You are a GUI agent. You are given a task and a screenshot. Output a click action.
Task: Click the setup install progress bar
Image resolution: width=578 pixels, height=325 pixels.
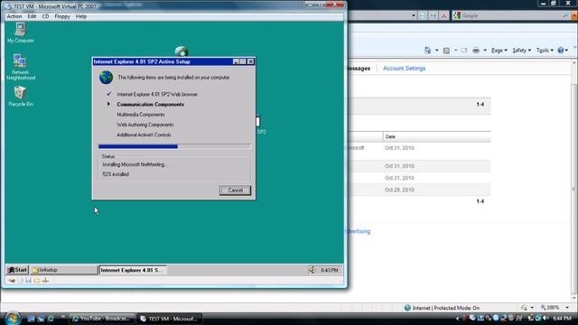(x=174, y=146)
